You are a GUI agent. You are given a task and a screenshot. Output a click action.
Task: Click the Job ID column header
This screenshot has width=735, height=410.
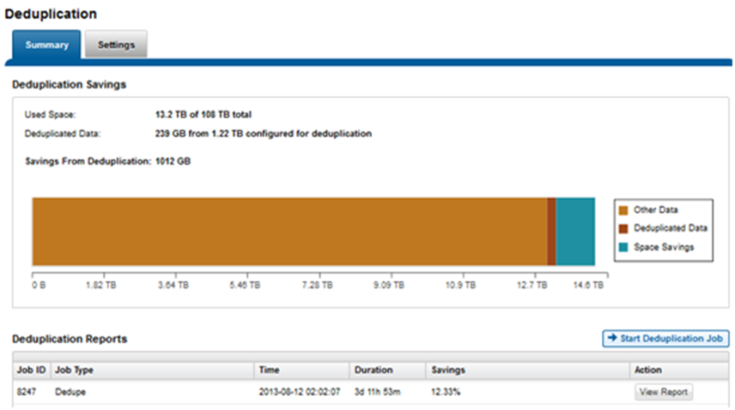tap(32, 371)
